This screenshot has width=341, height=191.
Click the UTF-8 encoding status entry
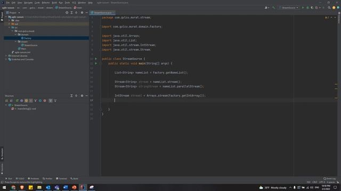coord(322,182)
